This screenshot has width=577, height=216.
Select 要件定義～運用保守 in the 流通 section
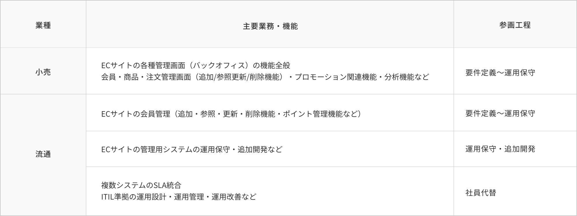[500, 113]
